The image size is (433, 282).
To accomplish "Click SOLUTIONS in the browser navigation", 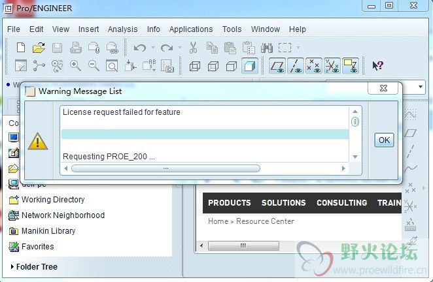I will tap(284, 203).
